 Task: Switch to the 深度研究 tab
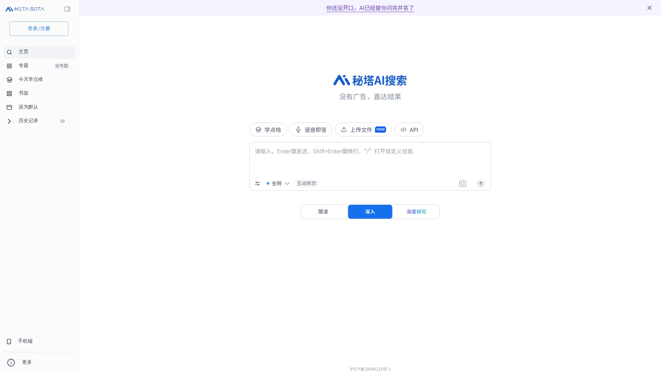point(416,211)
